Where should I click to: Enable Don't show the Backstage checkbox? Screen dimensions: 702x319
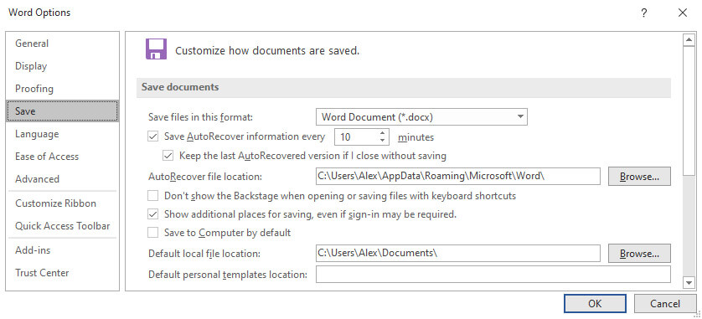click(153, 196)
